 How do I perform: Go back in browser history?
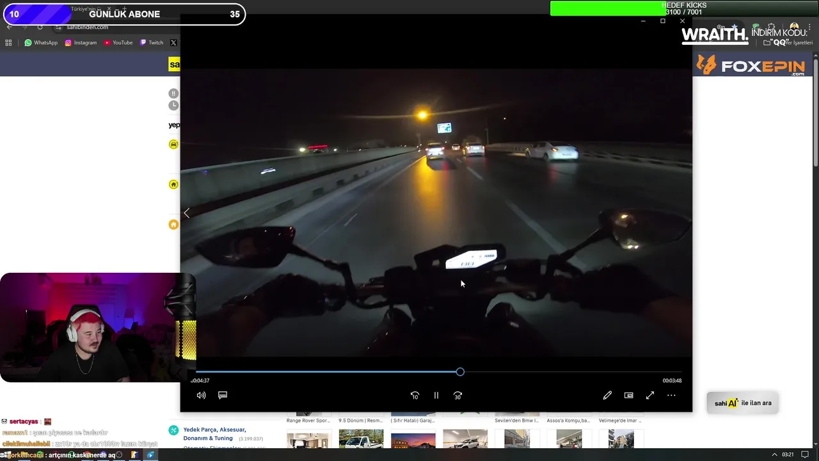tap(9, 27)
